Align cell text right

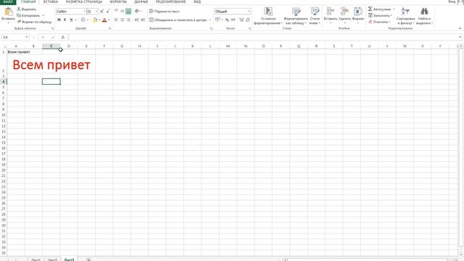click(128, 20)
